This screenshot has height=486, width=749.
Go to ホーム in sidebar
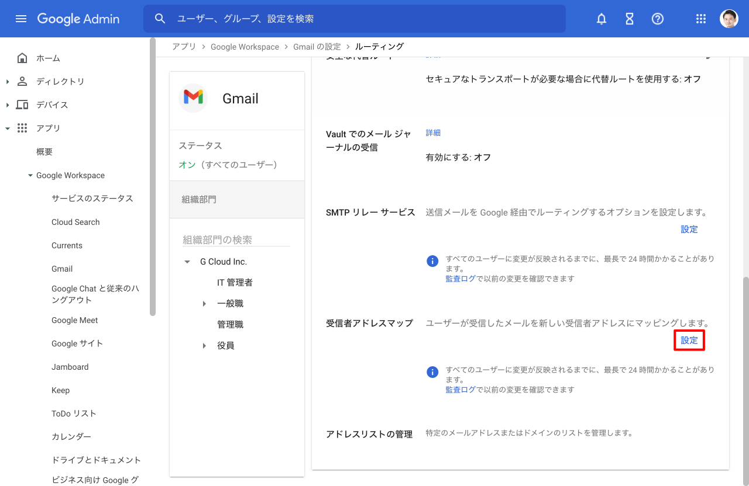(x=48, y=58)
